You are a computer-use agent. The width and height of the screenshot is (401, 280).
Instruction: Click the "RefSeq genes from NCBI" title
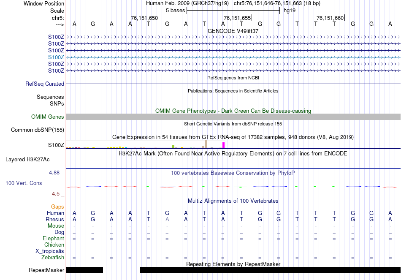[233, 78]
